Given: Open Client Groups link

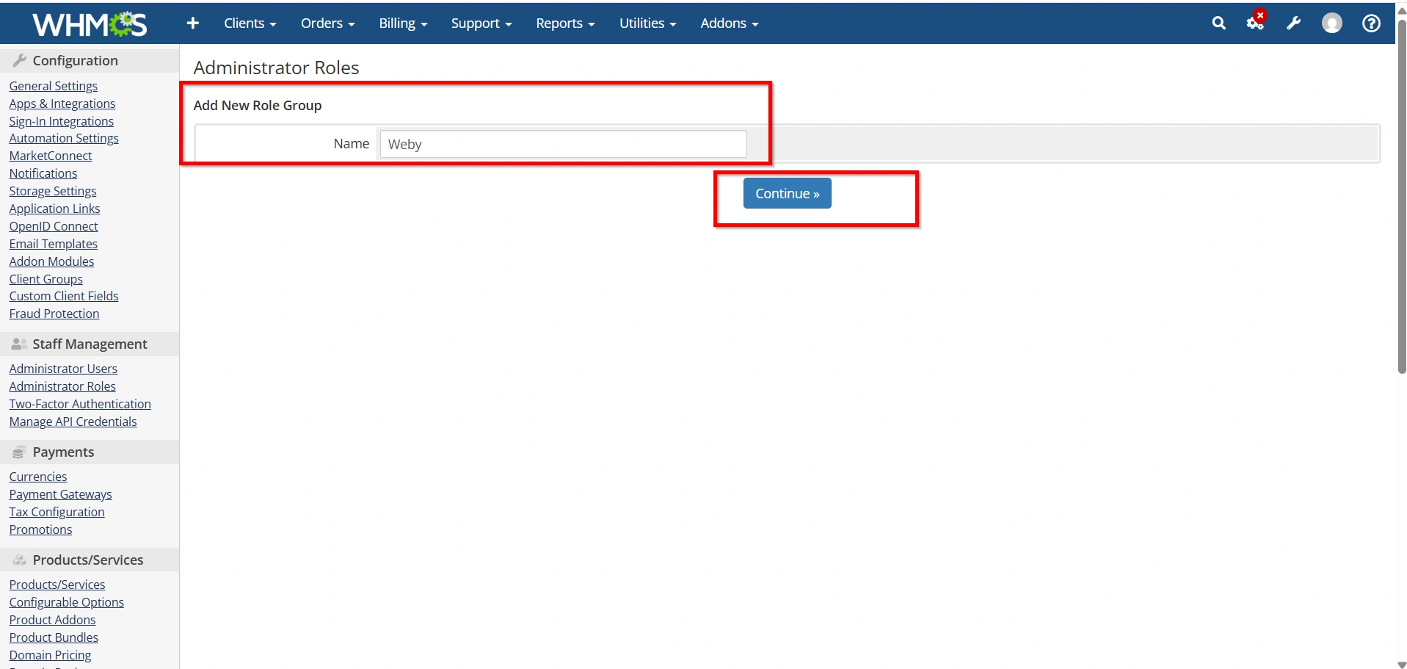Looking at the screenshot, I should point(46,279).
